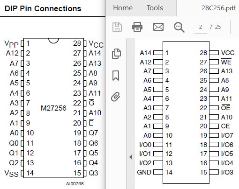Click the AI00768 figure reference text
Viewport: 239px width, 189px height.
(75, 184)
